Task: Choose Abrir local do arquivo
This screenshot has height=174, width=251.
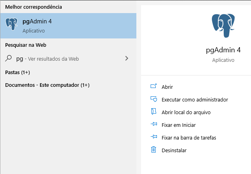Action: click(186, 112)
